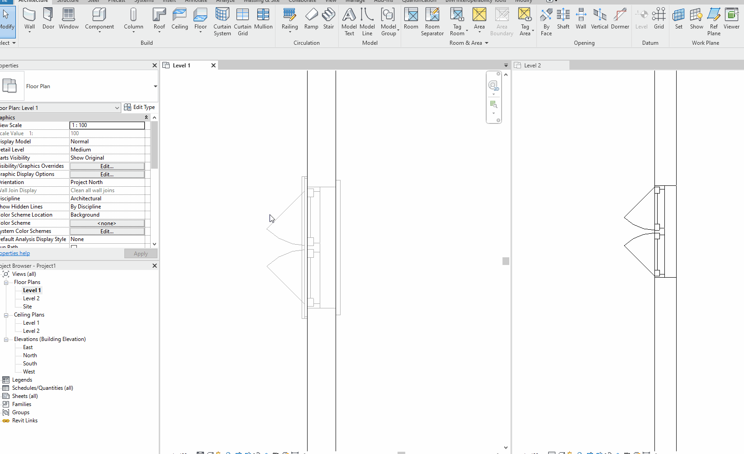Select the Wall tool
The image size is (744, 454).
click(x=29, y=19)
